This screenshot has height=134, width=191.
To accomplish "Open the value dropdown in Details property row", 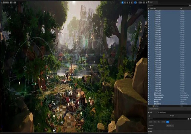I will click(x=170, y=126).
